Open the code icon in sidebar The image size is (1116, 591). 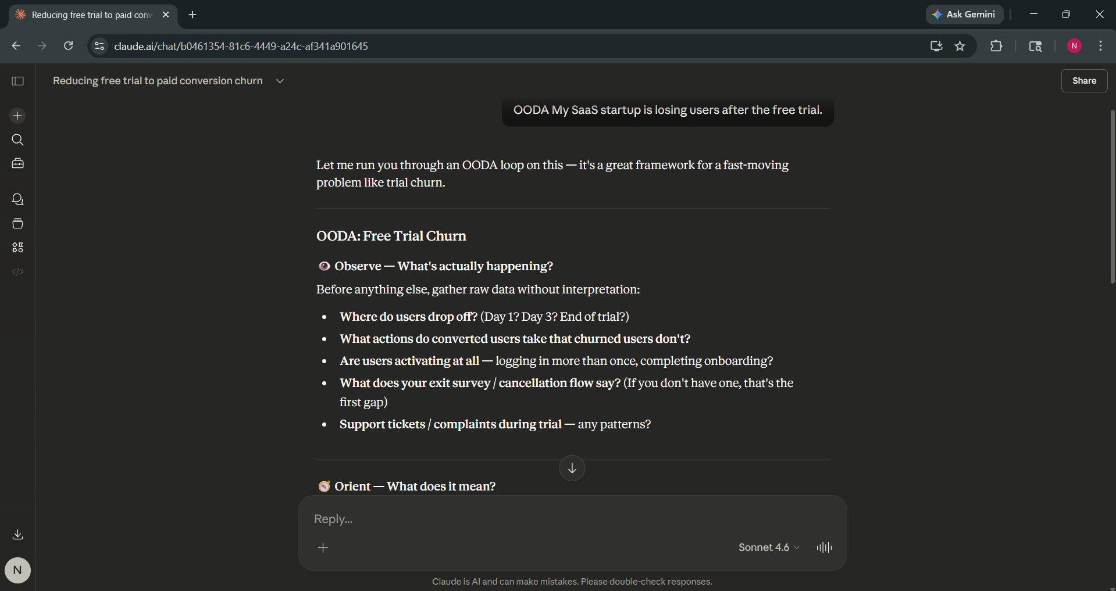pos(17,271)
